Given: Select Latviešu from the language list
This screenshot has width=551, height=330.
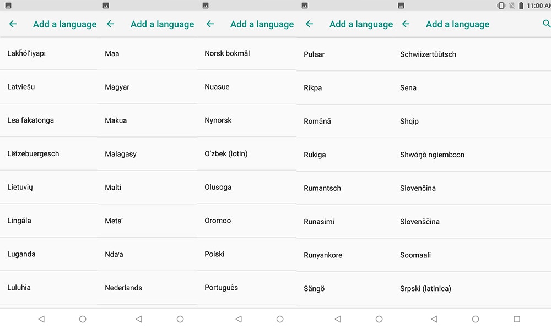Looking at the screenshot, I should (21, 87).
